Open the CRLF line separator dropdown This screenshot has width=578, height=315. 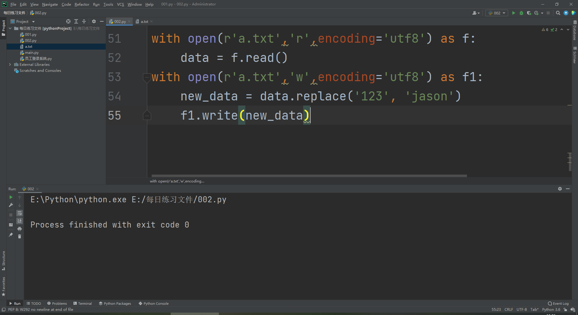point(509,310)
